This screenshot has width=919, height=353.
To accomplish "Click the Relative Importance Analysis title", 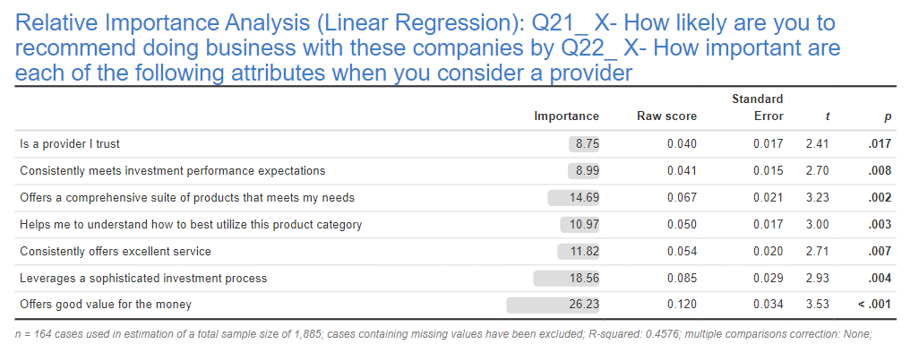I will [427, 48].
